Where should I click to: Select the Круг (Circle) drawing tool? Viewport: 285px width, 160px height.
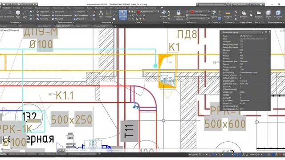coord(18,14)
